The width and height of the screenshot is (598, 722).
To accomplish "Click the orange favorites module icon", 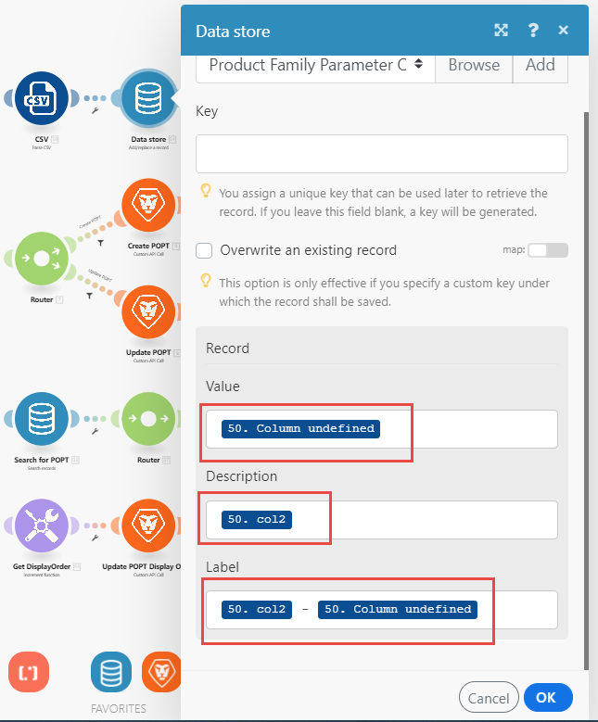I will (x=160, y=672).
